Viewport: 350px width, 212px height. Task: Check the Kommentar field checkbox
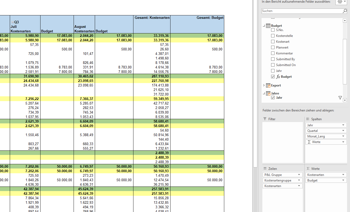click(273, 53)
